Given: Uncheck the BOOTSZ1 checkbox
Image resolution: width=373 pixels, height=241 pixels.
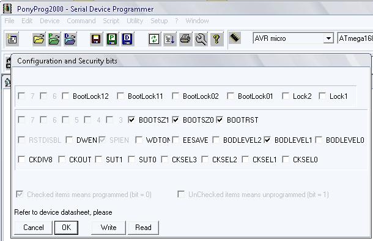Looking at the screenshot, I should [131, 120].
